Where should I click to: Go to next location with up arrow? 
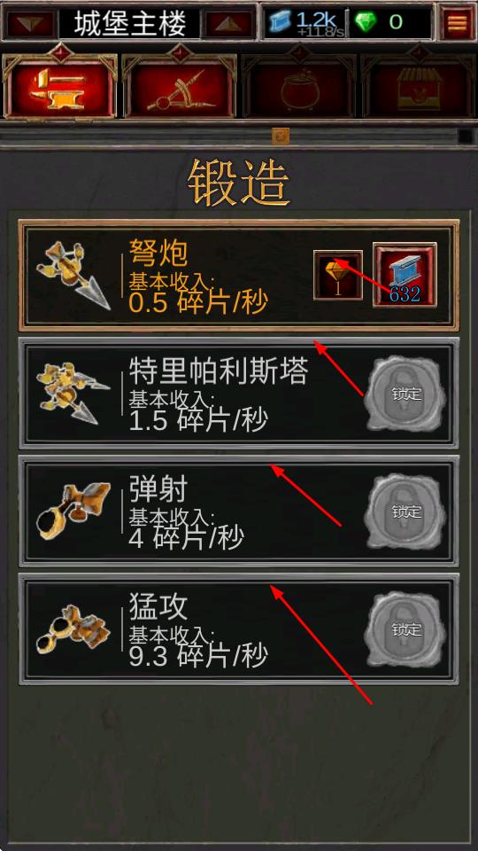(229, 24)
